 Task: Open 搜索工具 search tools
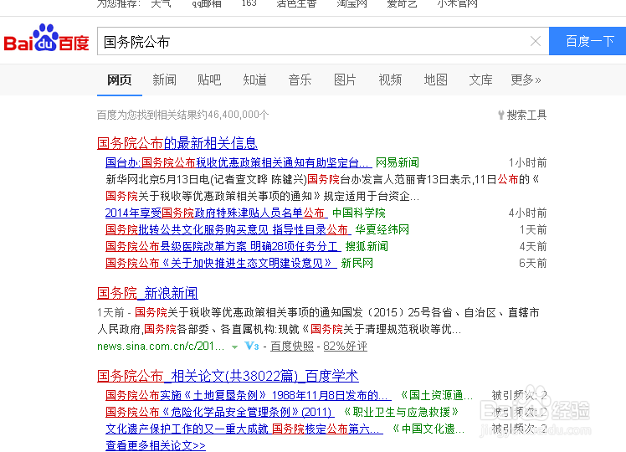(526, 115)
